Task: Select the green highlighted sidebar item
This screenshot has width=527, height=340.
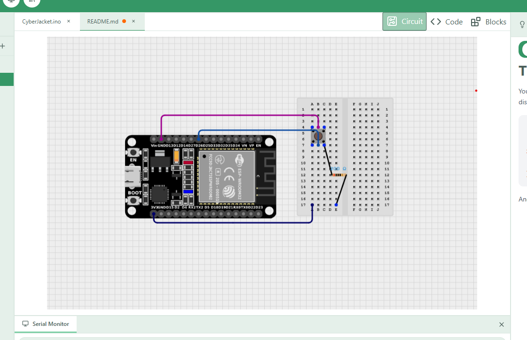Action: tap(7, 79)
